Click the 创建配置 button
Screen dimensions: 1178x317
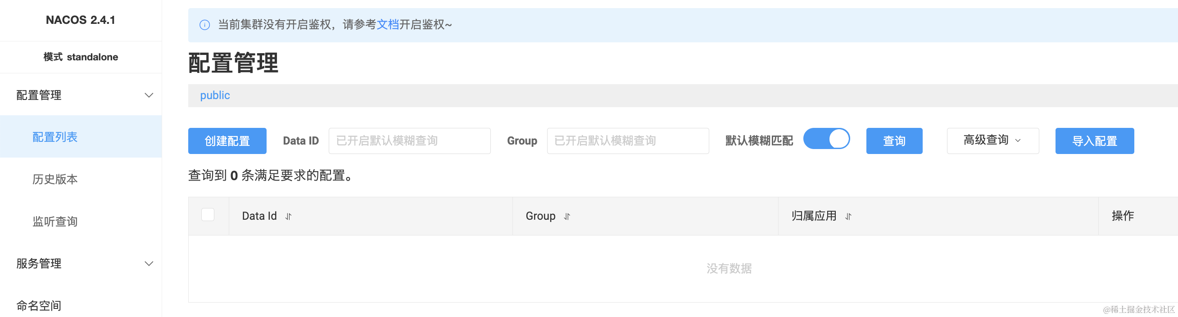(x=227, y=141)
